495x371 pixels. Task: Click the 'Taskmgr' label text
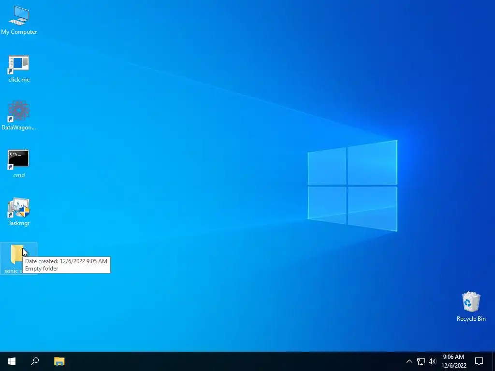(x=19, y=223)
